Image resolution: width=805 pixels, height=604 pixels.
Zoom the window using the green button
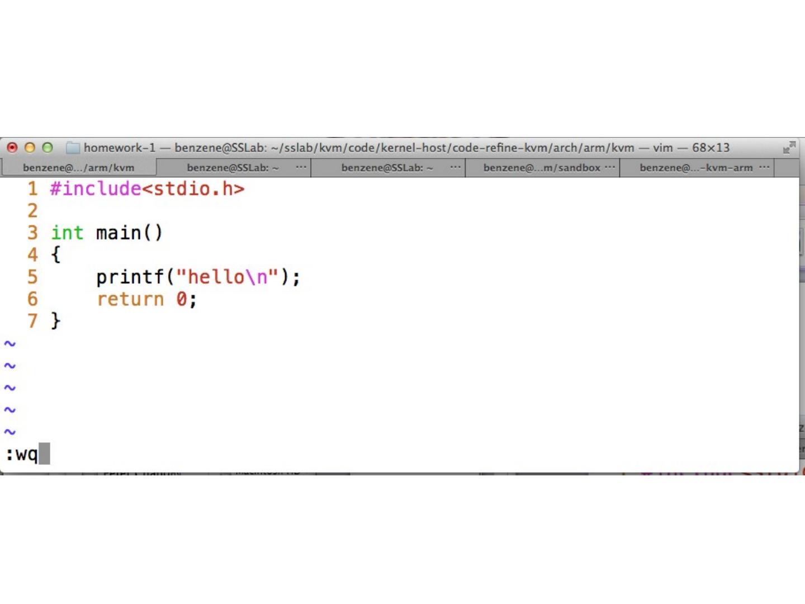click(x=48, y=148)
